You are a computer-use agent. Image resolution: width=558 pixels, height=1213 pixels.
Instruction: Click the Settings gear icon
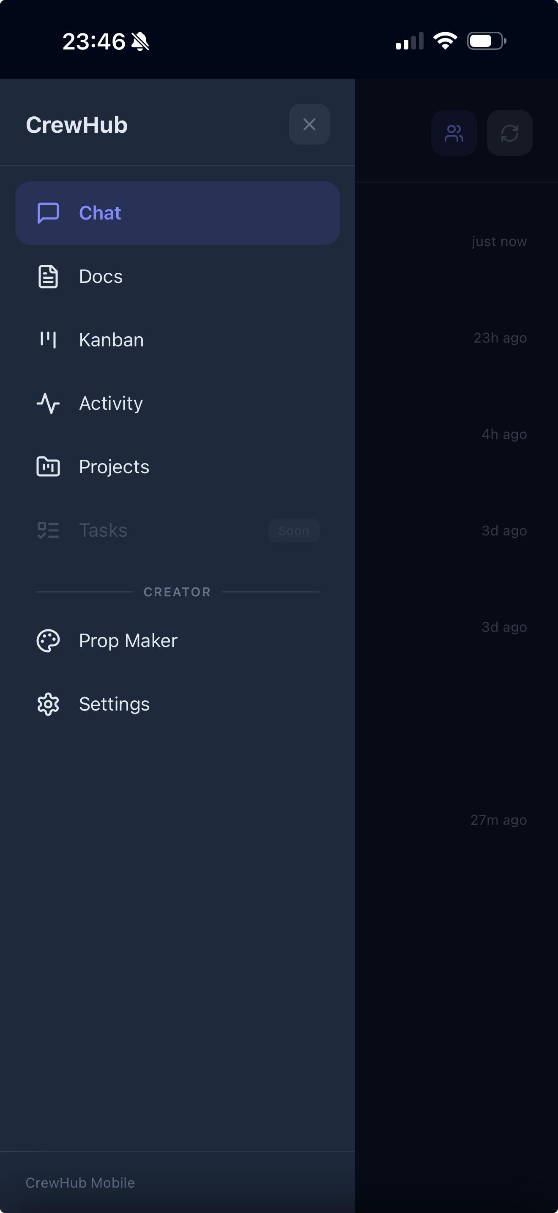point(47,704)
